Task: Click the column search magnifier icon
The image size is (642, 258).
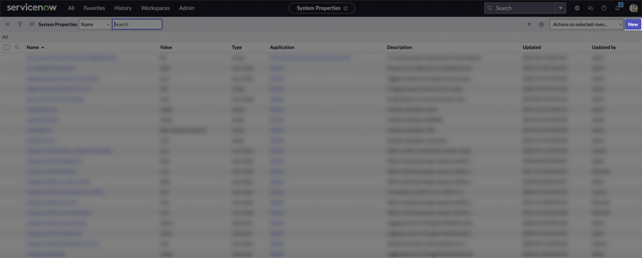Action: click(x=17, y=47)
